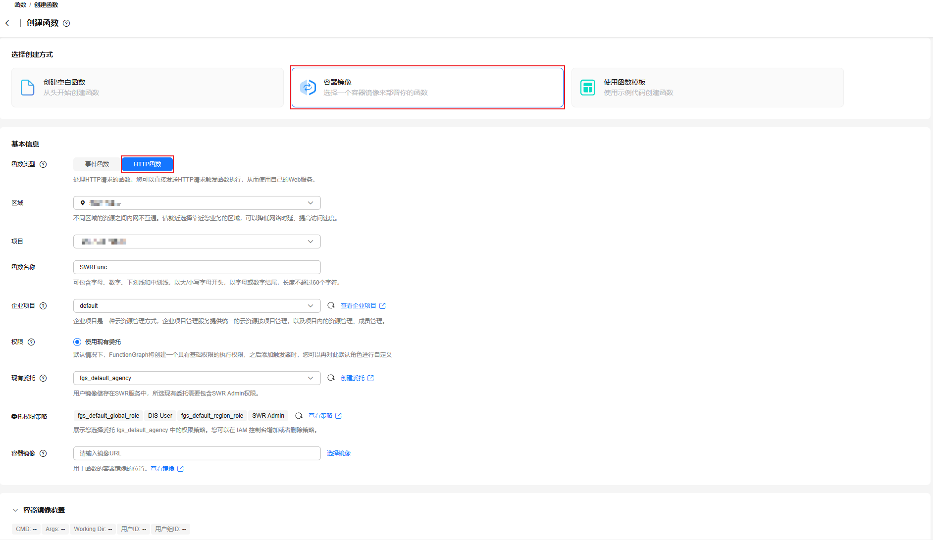Screen dimensions: 933x540
Task: Switch function type to 事件函数
Action: click(97, 164)
